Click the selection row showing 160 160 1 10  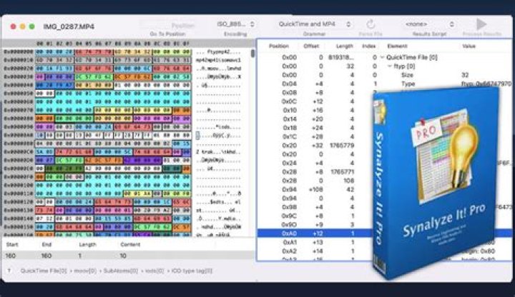128,256
